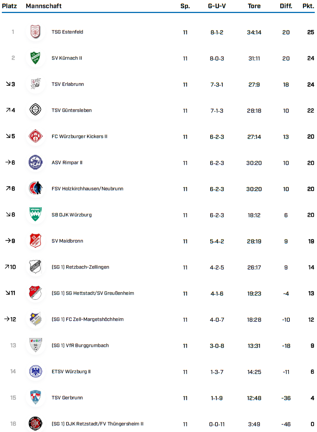
Task: Click the TSG Estenfeld club crest
Action: click(x=36, y=32)
